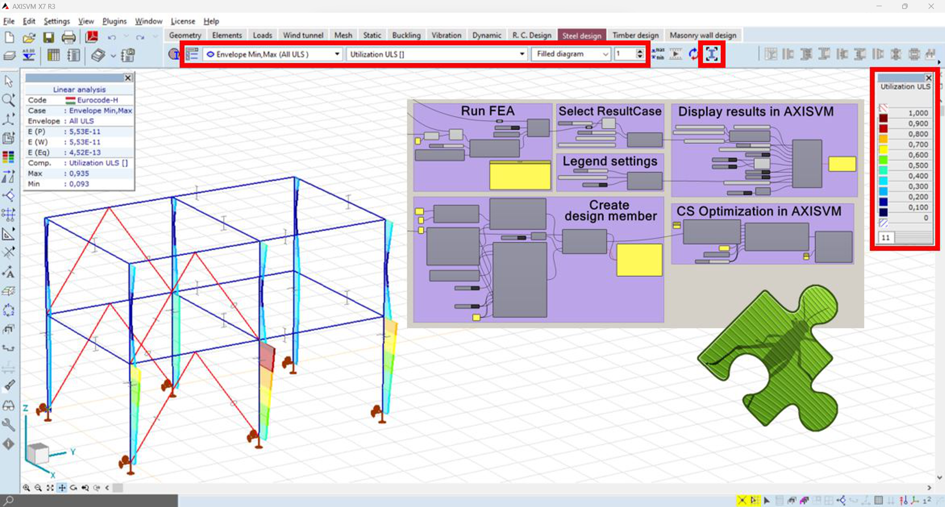Click the zoom in magnifier at bottom left
The height and width of the screenshot is (507, 945).
[26, 488]
